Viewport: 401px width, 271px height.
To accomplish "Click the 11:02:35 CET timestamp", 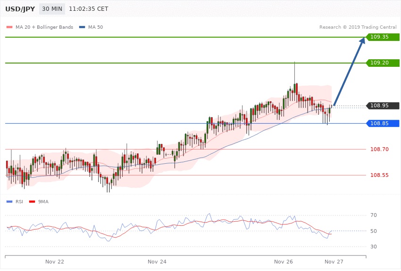I will [88, 9].
